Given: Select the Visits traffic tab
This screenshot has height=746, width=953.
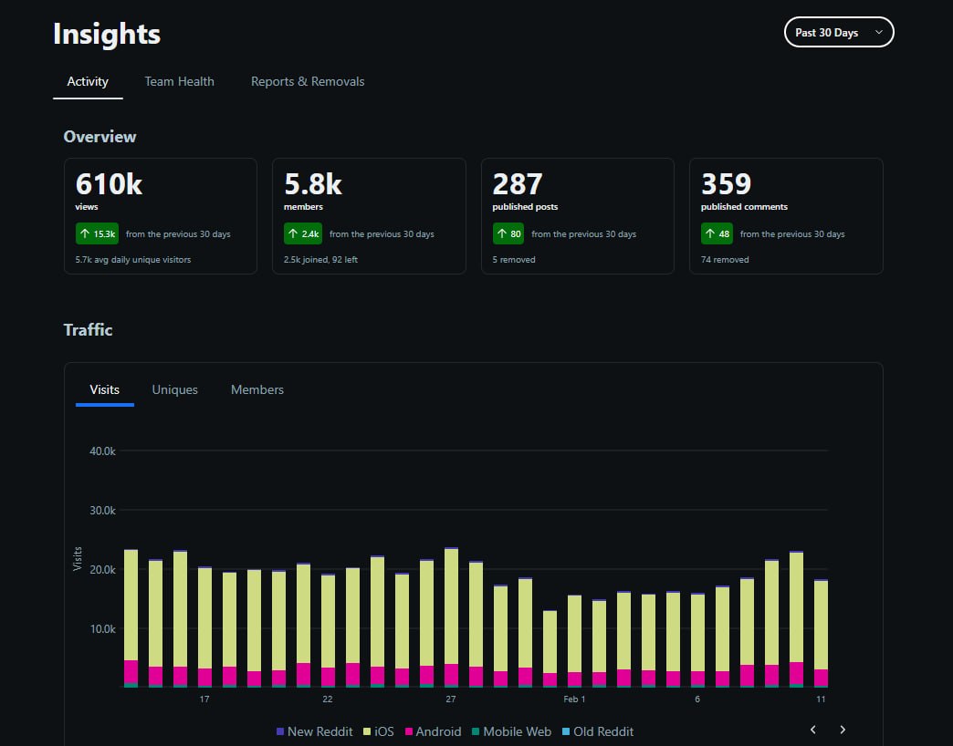Looking at the screenshot, I should (x=104, y=389).
